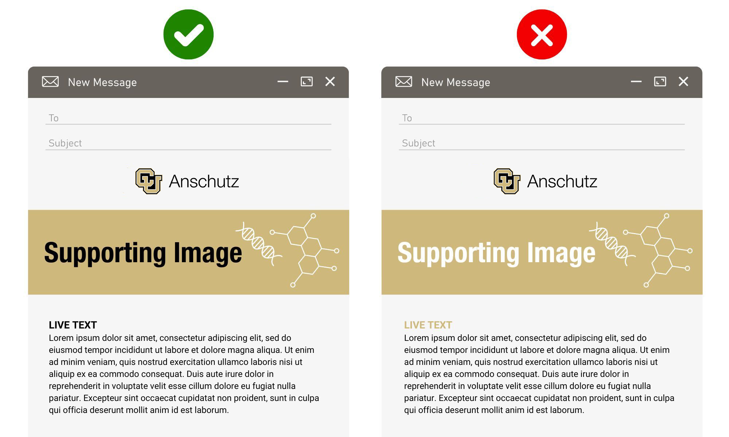
Task: Click the To field in left message
Action: click(x=188, y=118)
